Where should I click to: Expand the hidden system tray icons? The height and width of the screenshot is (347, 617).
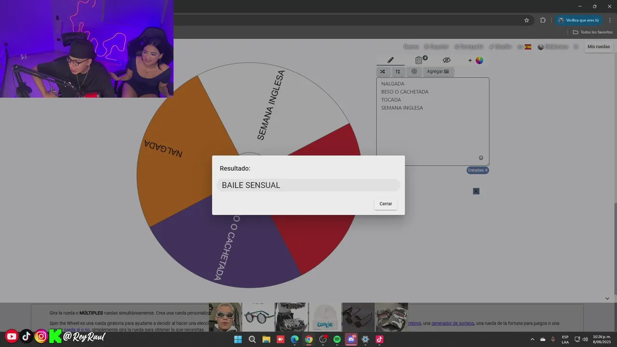(532, 339)
